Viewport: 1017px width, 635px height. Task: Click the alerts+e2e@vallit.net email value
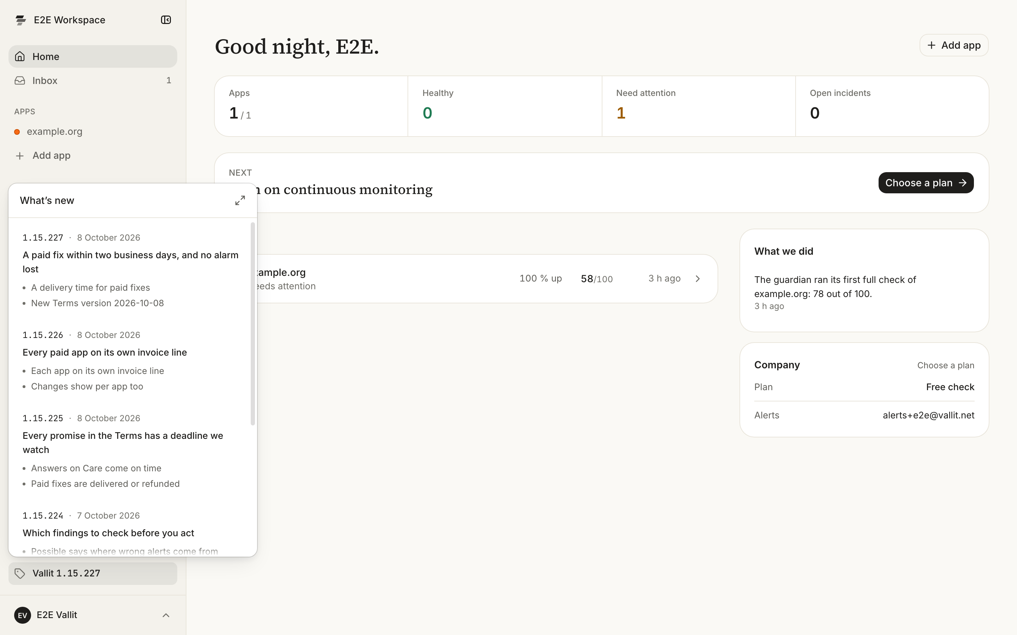[x=928, y=415]
